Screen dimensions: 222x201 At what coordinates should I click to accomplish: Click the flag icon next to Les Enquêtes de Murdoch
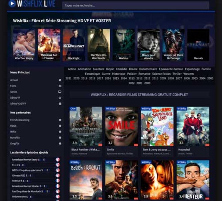click(58, 191)
